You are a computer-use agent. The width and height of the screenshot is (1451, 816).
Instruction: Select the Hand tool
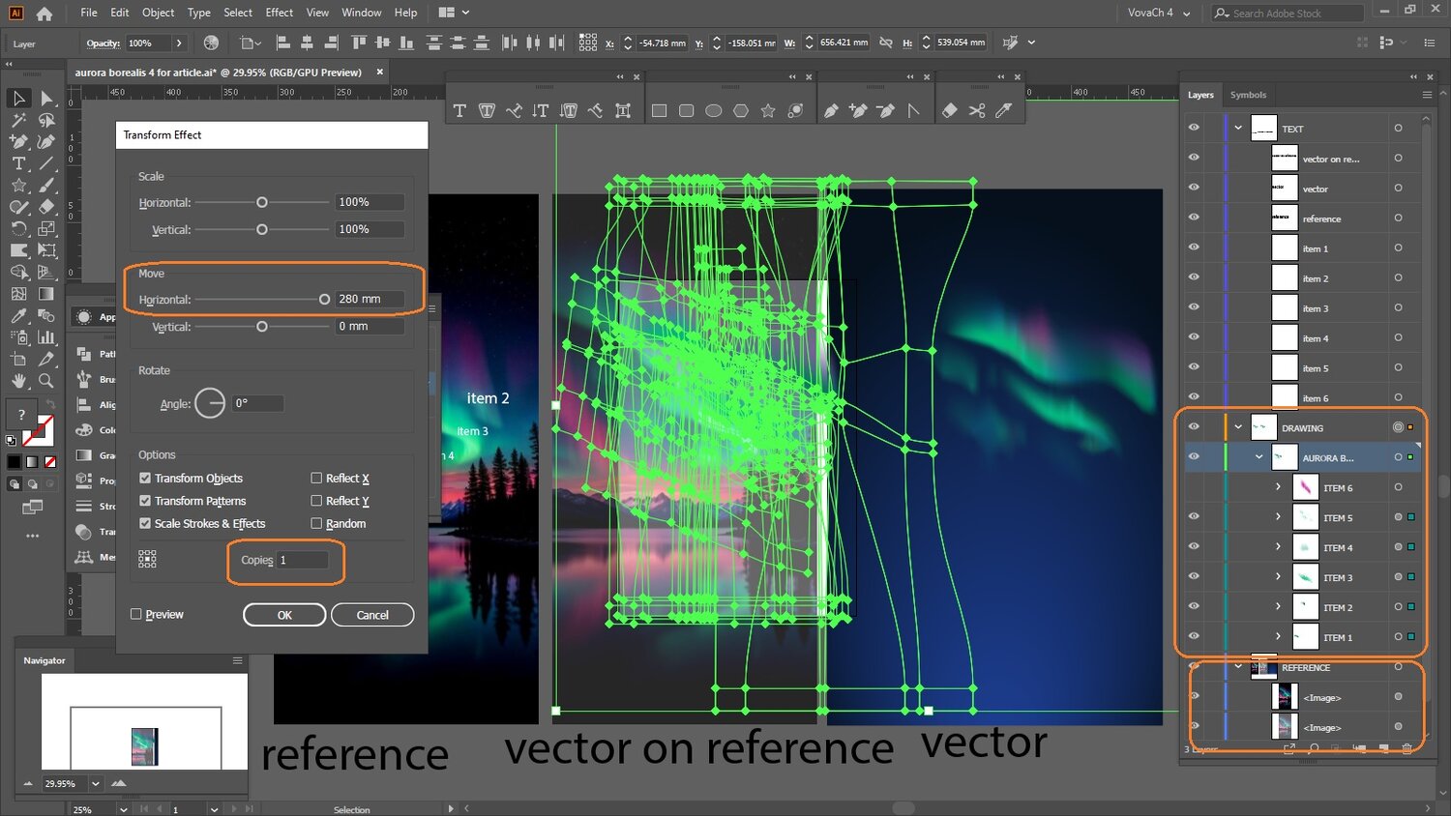(x=18, y=381)
